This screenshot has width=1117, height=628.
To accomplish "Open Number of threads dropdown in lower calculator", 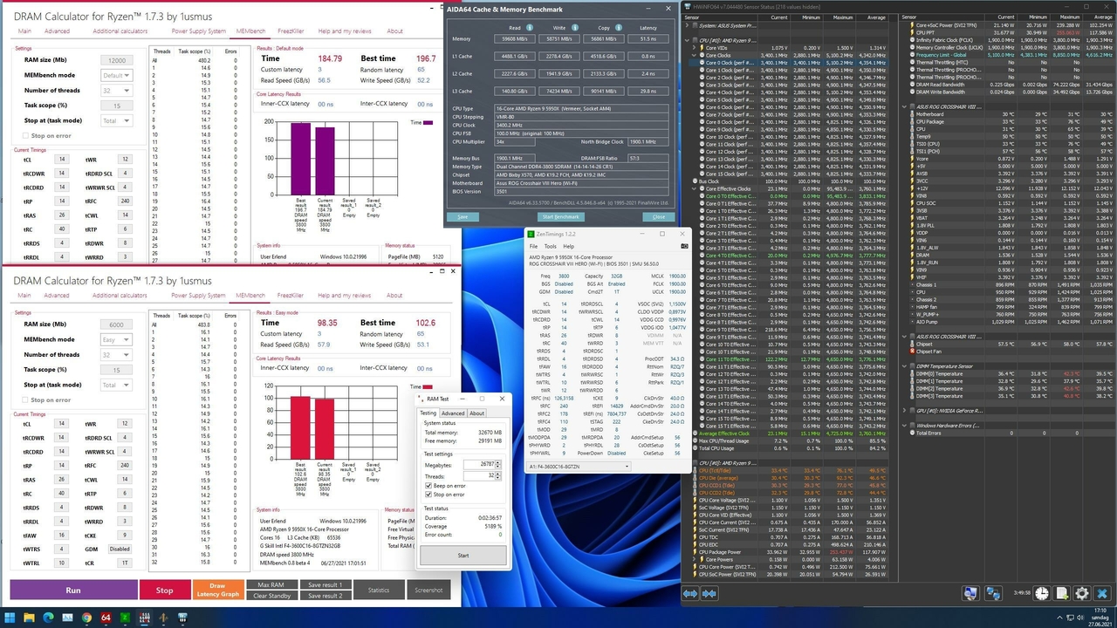I will 117,355.
